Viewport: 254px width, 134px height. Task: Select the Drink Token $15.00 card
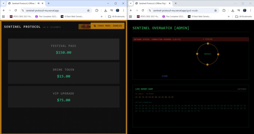(x=64, y=73)
